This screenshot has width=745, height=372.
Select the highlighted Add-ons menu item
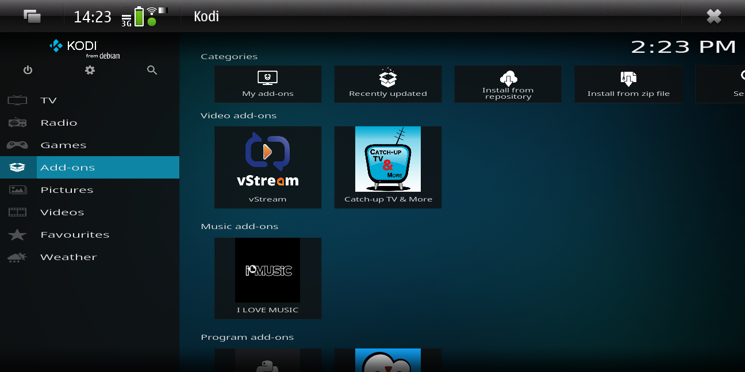coord(90,168)
